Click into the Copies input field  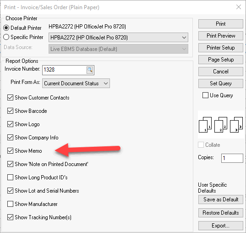[x=232, y=158]
